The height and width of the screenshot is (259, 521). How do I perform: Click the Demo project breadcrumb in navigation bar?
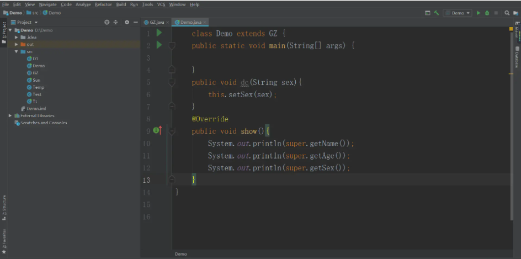pyautogui.click(x=13, y=13)
